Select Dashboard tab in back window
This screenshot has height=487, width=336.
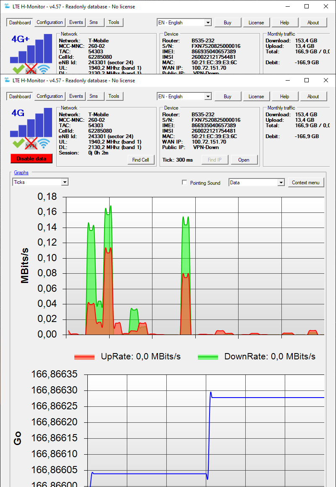coord(20,23)
